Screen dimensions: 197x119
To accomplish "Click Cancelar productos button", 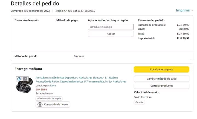I will click(x=161, y=86).
